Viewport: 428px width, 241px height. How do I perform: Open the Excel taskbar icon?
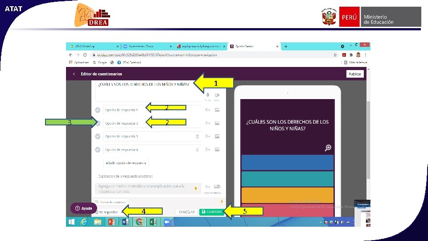(x=153, y=222)
